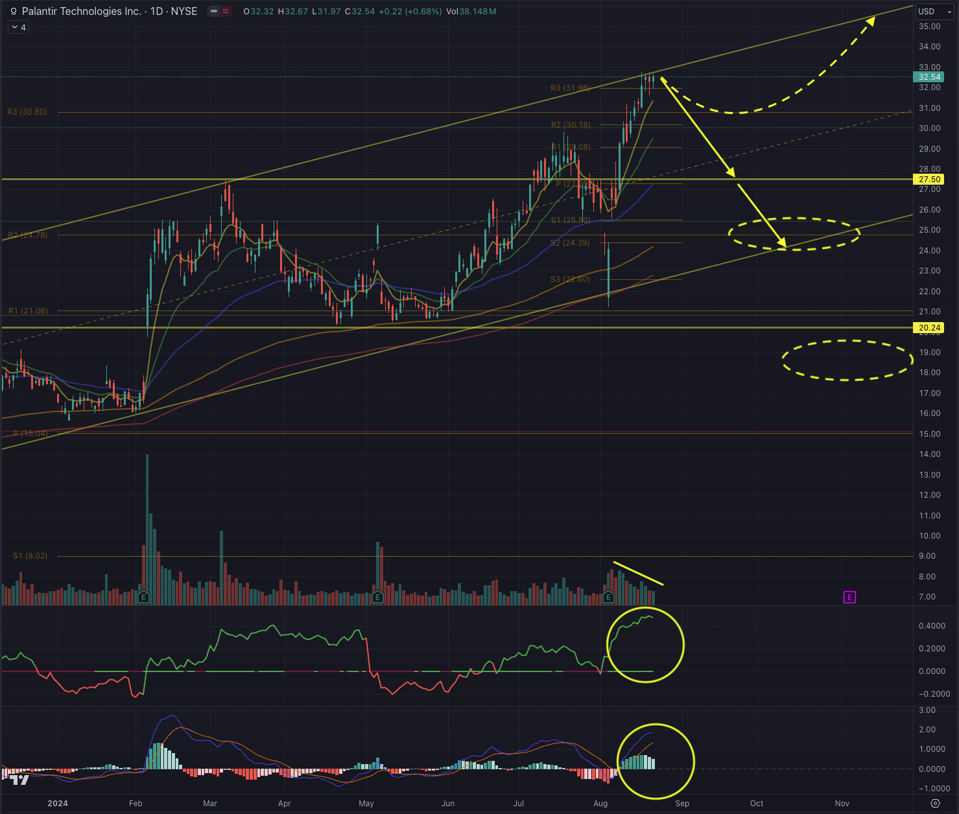
Task: Click the high price value 32.67
Action: click(296, 12)
